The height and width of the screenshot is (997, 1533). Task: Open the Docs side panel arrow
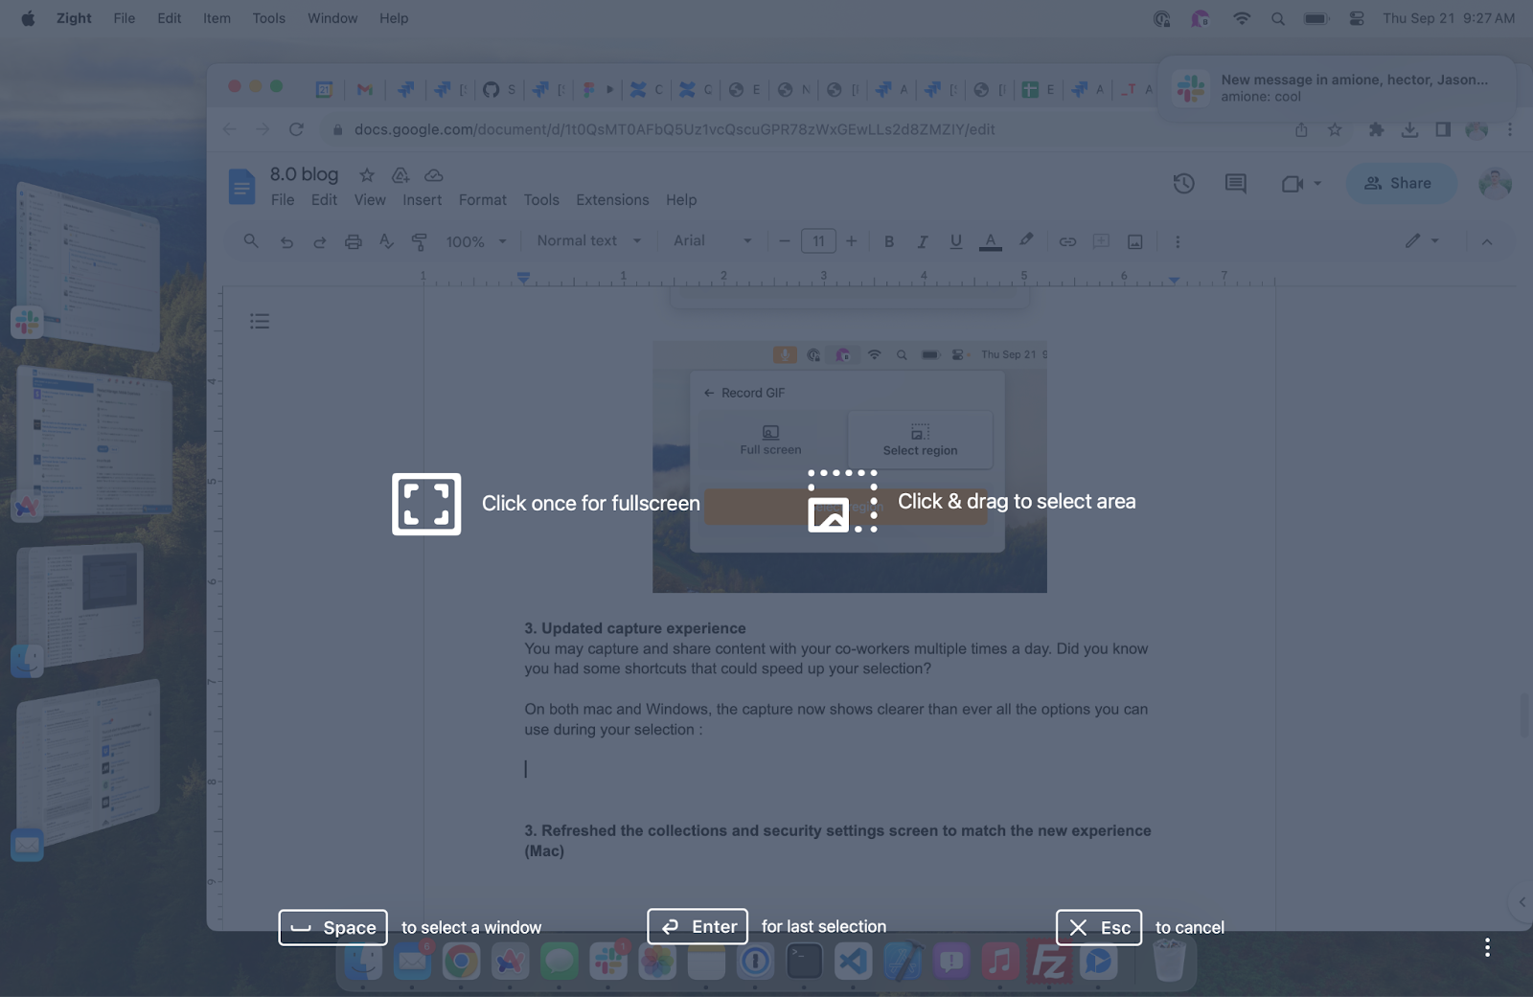(x=1522, y=902)
